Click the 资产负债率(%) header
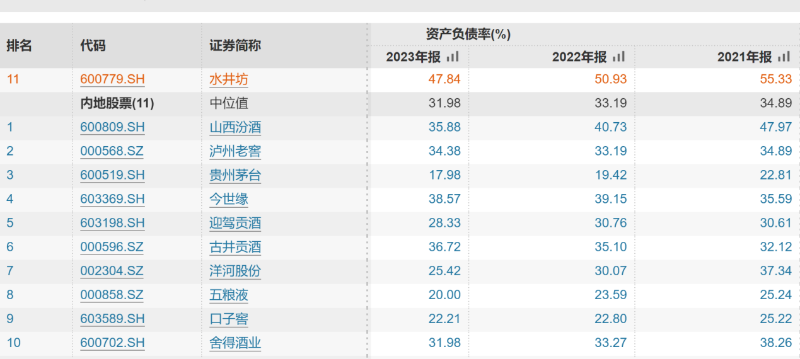This screenshot has width=800, height=359. [x=468, y=35]
